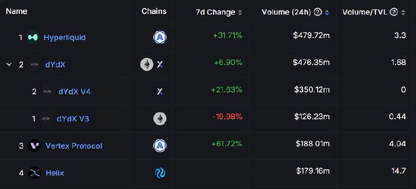The height and width of the screenshot is (189, 416).
Task: Sort by Volume (24h) arrows
Action: click(x=327, y=12)
